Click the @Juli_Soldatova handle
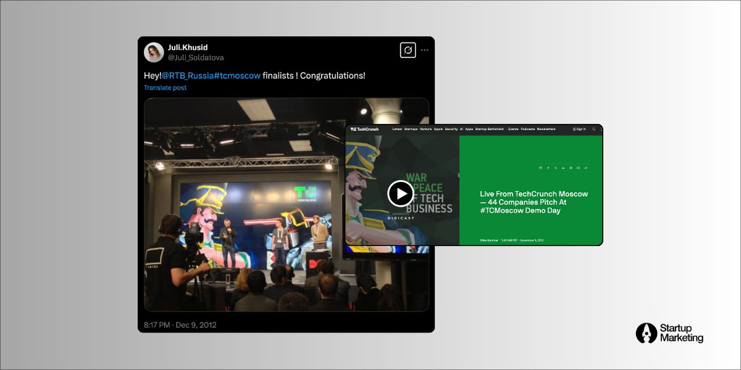 (196, 57)
